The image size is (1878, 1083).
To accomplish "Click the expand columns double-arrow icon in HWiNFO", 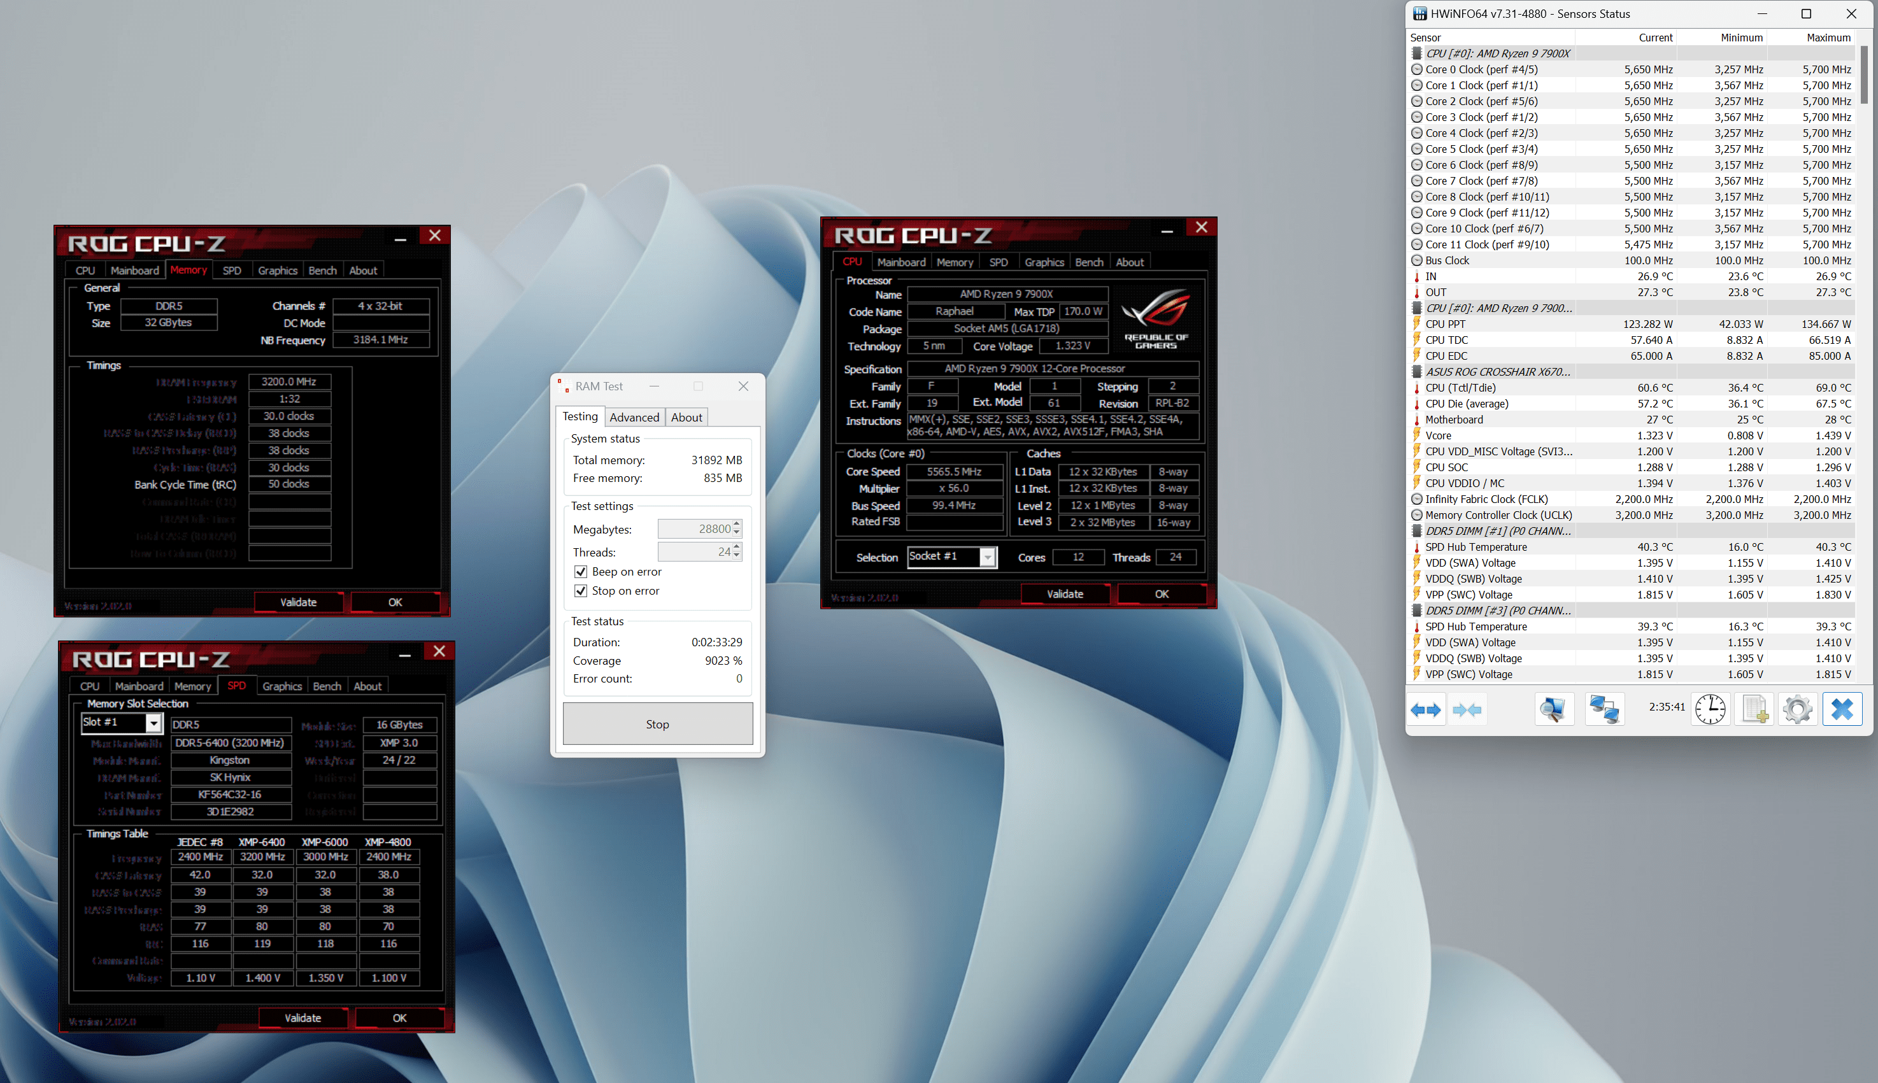I will (x=1425, y=710).
